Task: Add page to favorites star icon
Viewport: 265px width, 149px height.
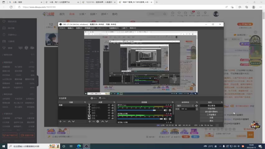Action: point(232,7)
